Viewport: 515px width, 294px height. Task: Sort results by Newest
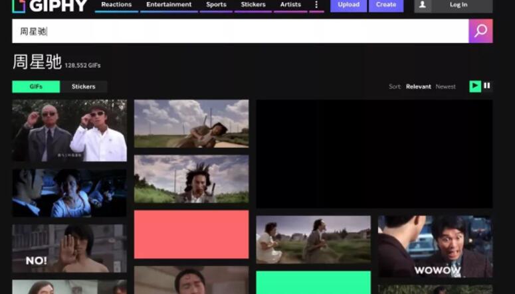pyautogui.click(x=445, y=87)
